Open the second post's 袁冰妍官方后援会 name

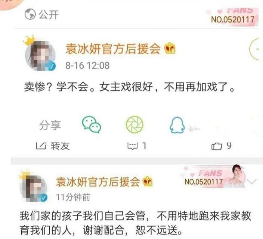coord(98,182)
